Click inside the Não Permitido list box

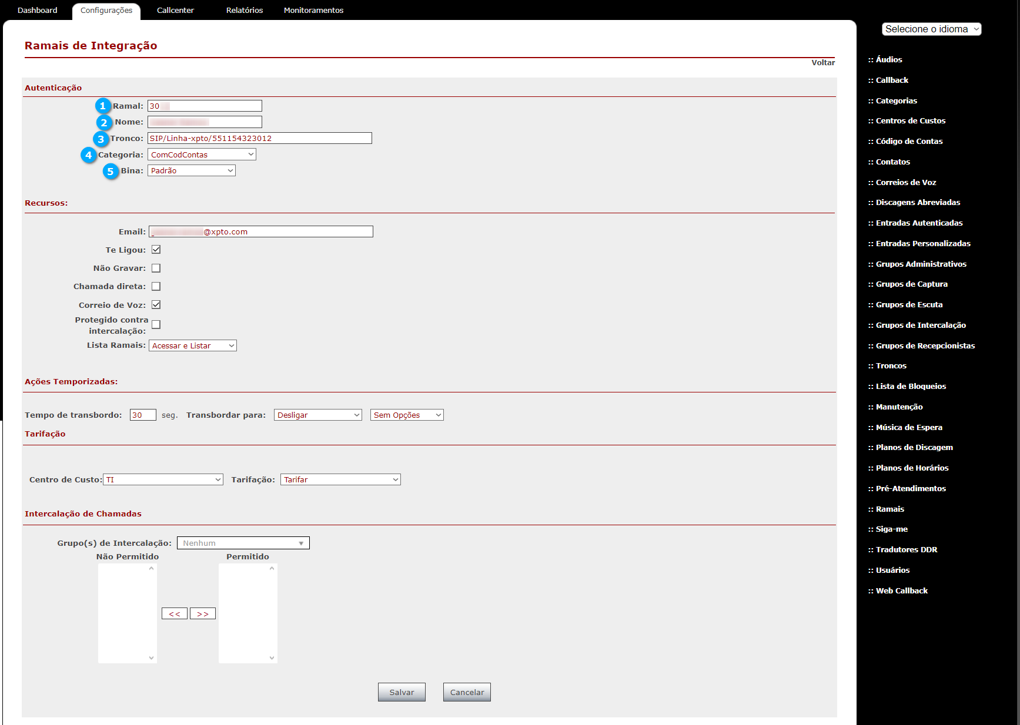pyautogui.click(x=128, y=613)
